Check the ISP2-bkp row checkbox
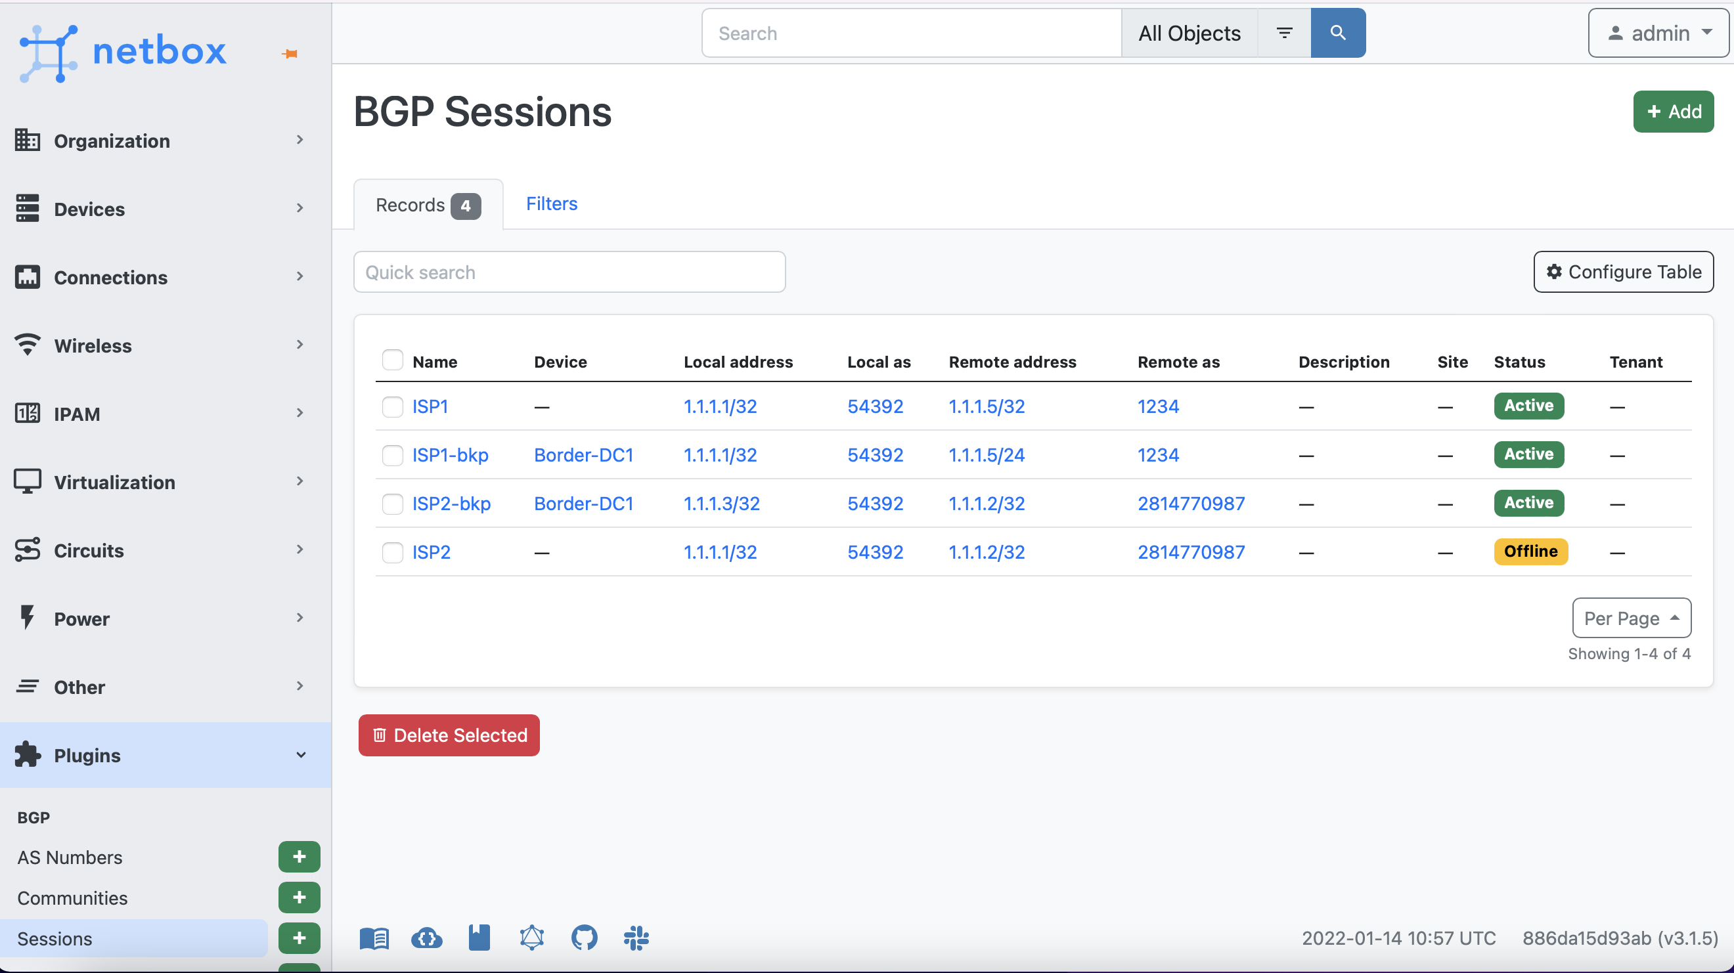The height and width of the screenshot is (973, 1734). click(392, 504)
